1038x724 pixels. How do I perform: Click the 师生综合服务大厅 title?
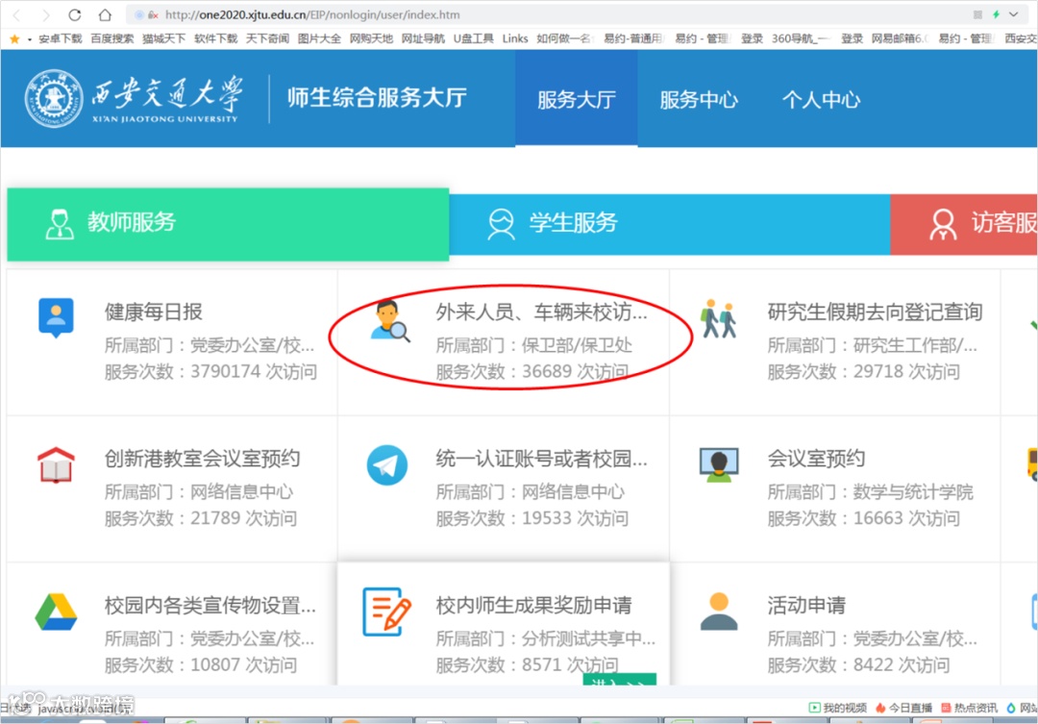[378, 98]
